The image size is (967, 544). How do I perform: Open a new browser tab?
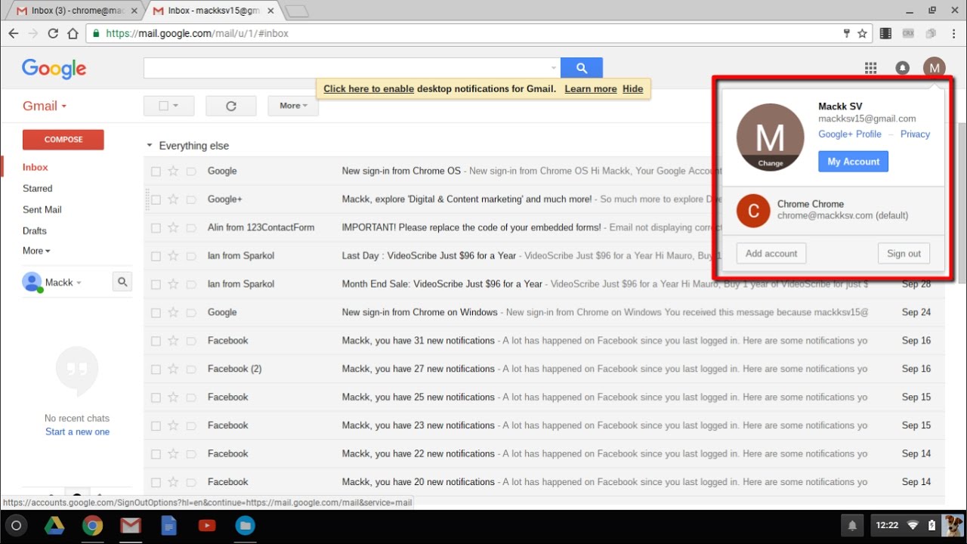pyautogui.click(x=298, y=11)
